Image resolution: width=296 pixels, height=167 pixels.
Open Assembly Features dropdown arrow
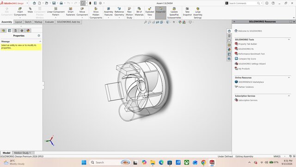[109, 18]
